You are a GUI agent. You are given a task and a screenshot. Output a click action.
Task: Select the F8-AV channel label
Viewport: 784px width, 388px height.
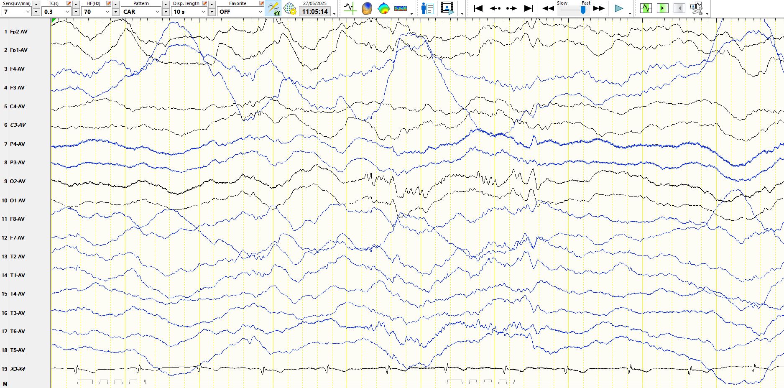[x=17, y=219]
